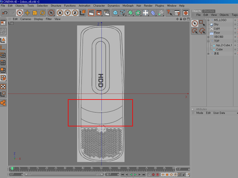This screenshot has width=238, height=178.
Task: Switch to Edges mode
Action: 3,63
